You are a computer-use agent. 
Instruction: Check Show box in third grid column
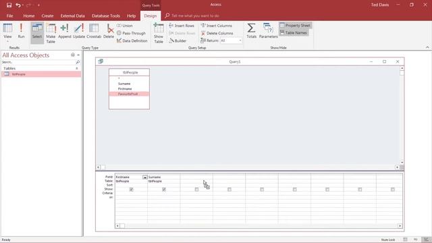click(x=196, y=190)
